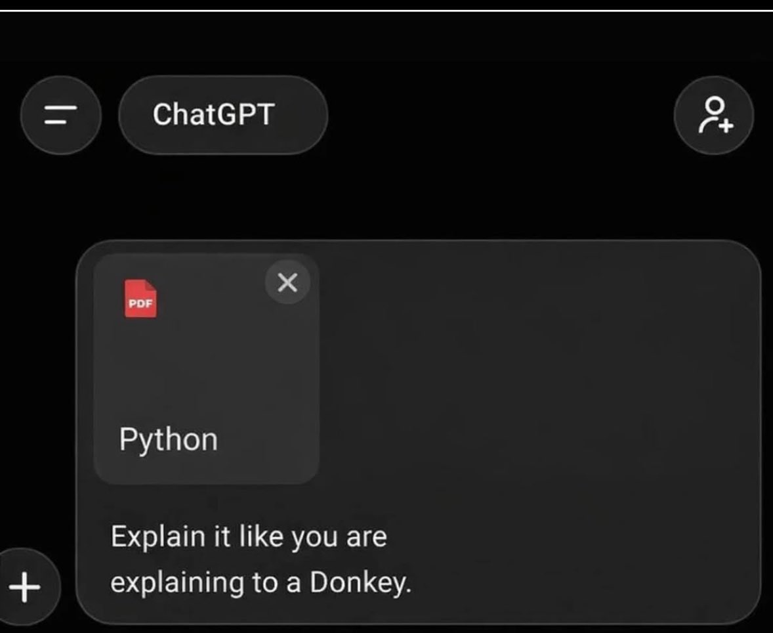The height and width of the screenshot is (633, 773).
Task: Click the 'Python' file name label
Action: click(x=168, y=439)
